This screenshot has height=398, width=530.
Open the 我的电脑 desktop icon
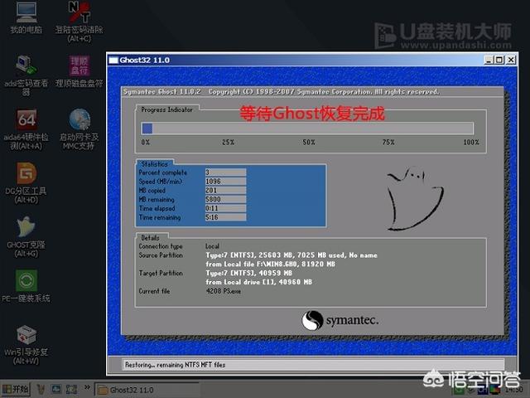tap(26, 17)
